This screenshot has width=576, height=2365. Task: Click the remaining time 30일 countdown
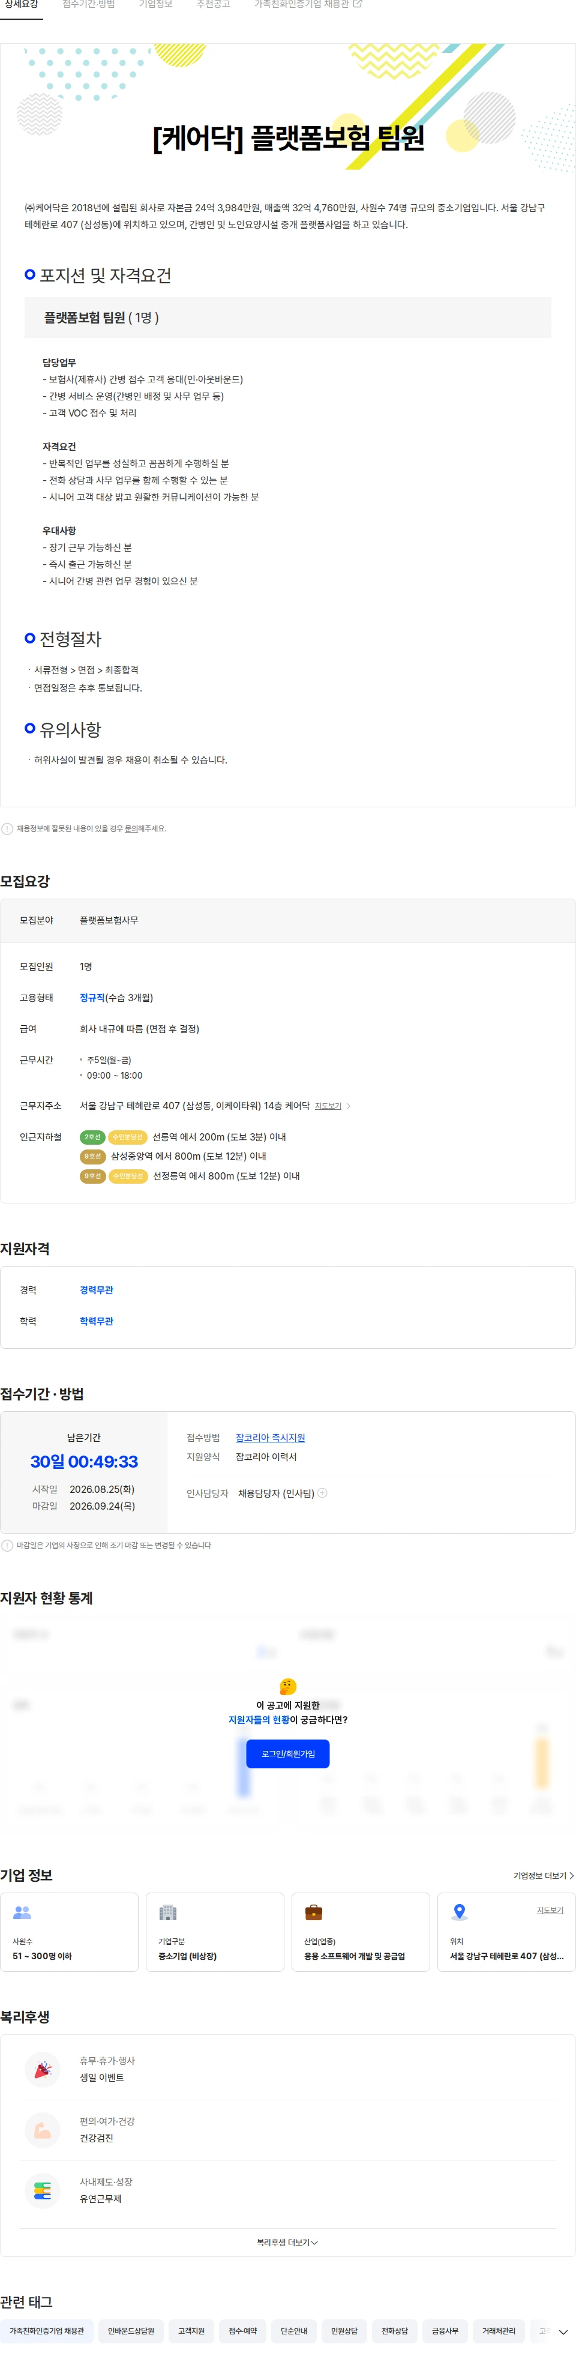(83, 1462)
